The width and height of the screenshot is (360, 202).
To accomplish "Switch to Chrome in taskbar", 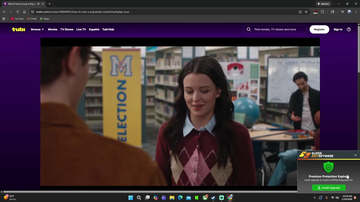I will (x=230, y=198).
